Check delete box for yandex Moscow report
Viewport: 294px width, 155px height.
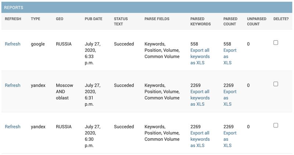click(276, 84)
